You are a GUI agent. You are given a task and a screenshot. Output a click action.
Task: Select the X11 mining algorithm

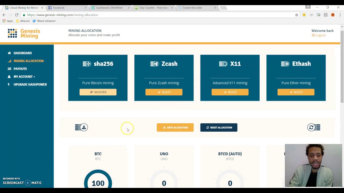[x=230, y=92]
